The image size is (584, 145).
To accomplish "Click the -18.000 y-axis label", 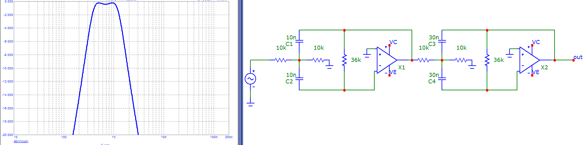I will (x=8, y=121).
